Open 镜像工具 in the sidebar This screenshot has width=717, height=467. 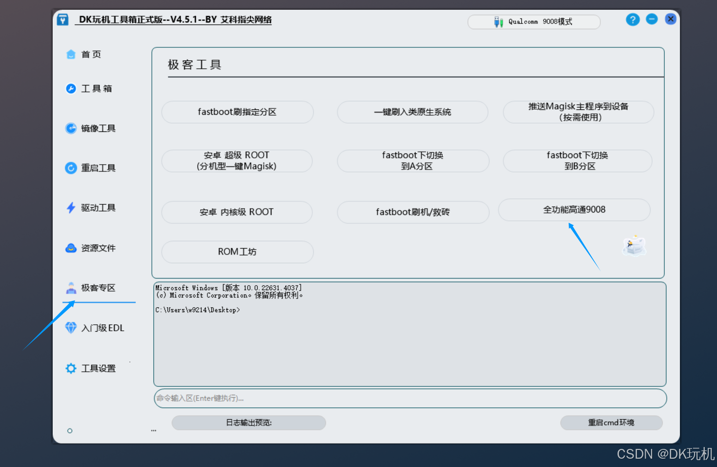click(98, 128)
